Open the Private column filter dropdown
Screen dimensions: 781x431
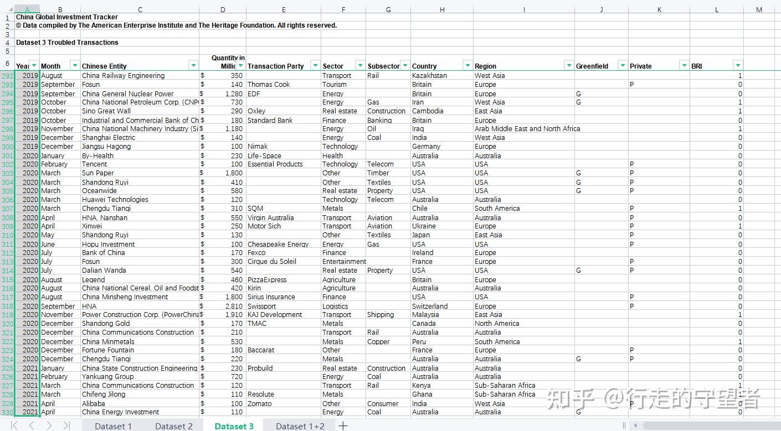684,65
